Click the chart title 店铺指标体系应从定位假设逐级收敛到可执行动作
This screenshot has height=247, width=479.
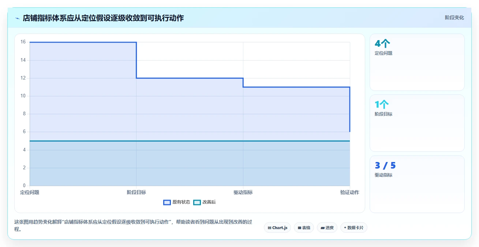(x=103, y=18)
